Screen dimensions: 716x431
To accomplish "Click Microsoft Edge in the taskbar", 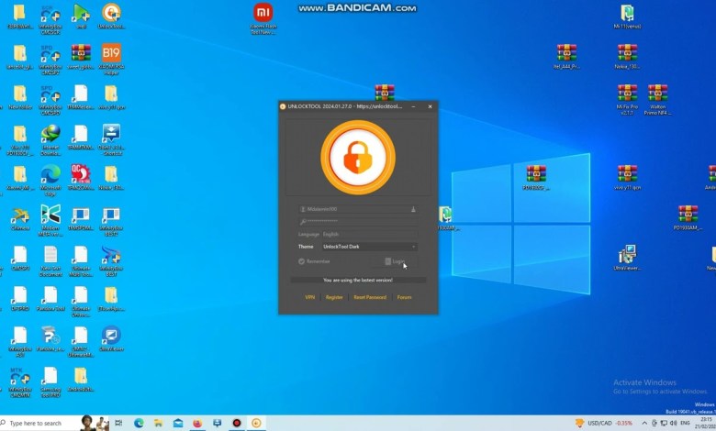I will pyautogui.click(x=140, y=423).
